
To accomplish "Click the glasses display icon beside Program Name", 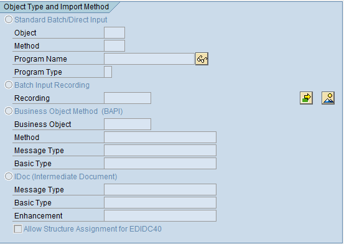I will point(202,59).
